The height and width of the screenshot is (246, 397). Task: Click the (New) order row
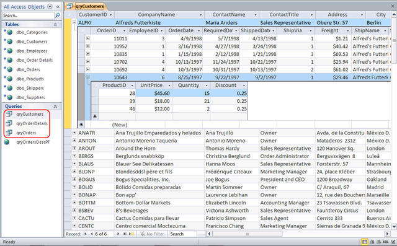234,125
